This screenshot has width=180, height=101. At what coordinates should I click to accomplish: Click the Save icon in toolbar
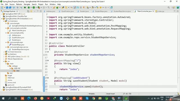[x=7, y=8]
